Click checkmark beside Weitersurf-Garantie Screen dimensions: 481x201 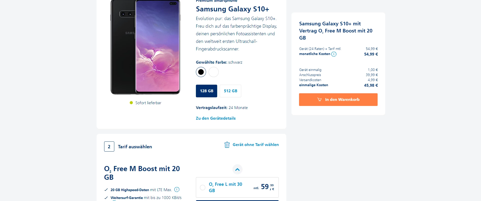pyautogui.click(x=106, y=198)
